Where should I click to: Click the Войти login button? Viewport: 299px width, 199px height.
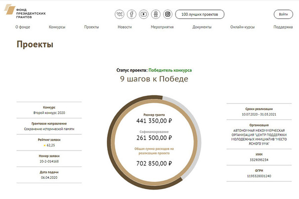pyautogui.click(x=283, y=14)
